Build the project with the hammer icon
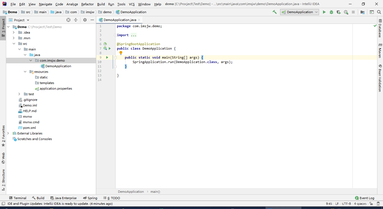This screenshot has width=383, height=209. coord(274,12)
